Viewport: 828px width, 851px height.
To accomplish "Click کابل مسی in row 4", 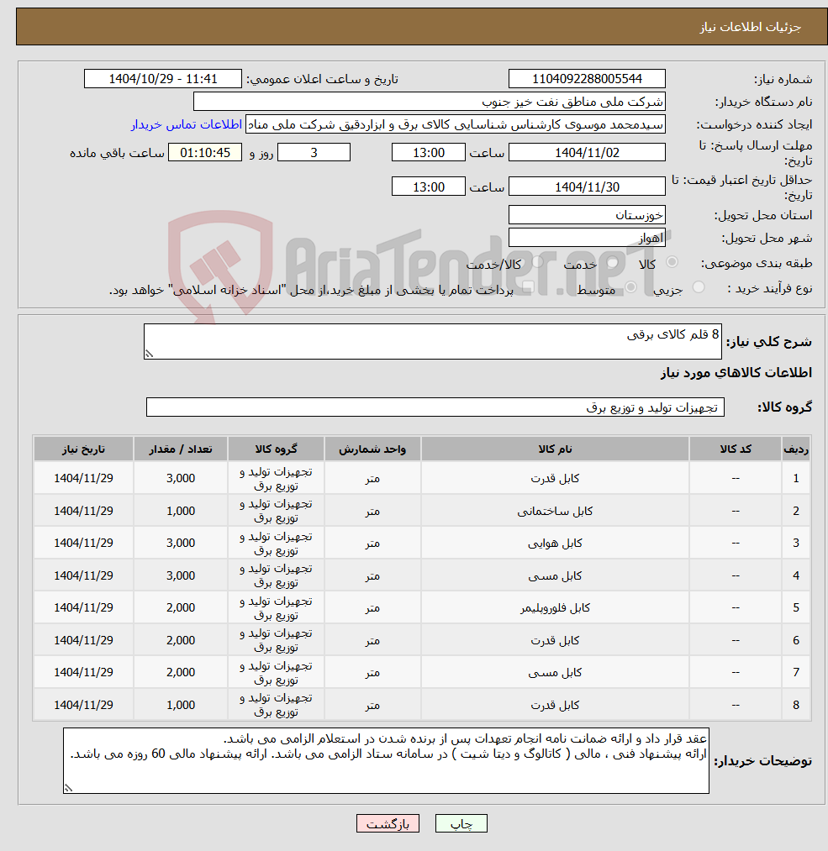I will click(555, 575).
